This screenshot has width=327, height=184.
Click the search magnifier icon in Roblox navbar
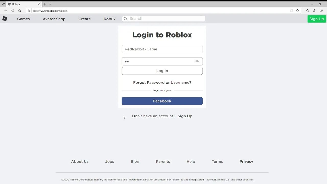point(126,19)
